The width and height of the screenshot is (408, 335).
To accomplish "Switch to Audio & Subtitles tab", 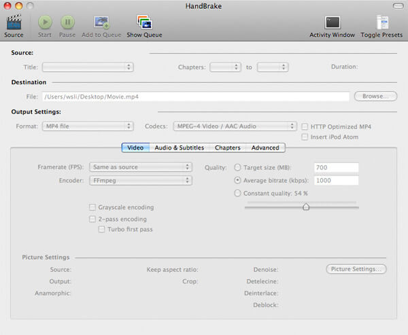I will 180,147.
